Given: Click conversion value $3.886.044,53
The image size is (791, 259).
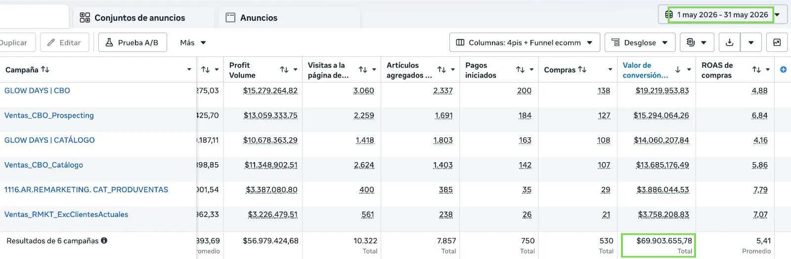Looking at the screenshot, I should pos(663,189).
